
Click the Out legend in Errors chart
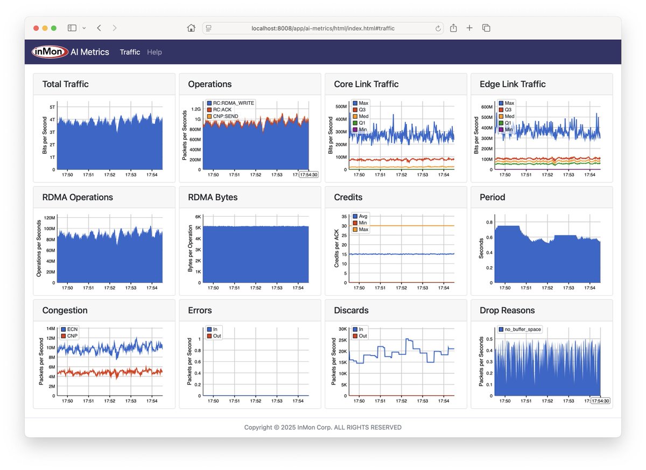click(x=214, y=336)
